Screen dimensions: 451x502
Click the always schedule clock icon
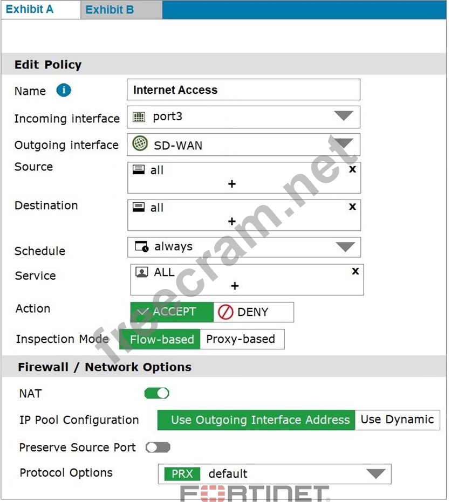coord(141,246)
